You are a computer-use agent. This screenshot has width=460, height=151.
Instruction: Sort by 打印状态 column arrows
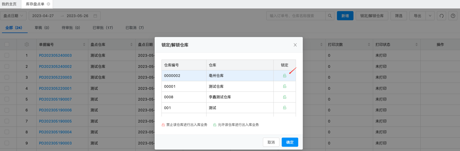[416, 44]
